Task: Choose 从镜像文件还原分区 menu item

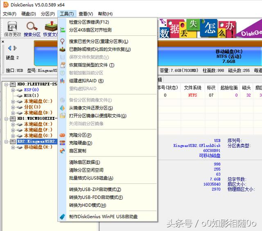Action: click(107, 108)
